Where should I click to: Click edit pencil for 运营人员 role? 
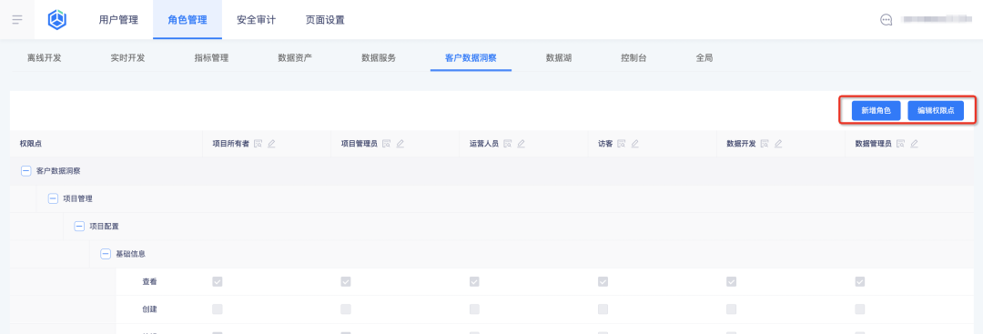521,144
